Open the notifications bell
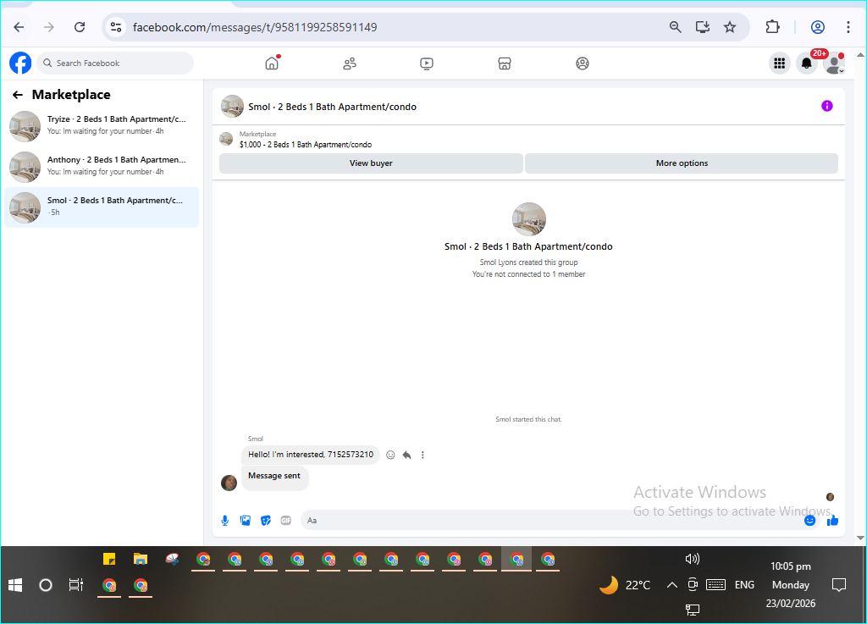Screen dimensions: 867x624 [807, 64]
